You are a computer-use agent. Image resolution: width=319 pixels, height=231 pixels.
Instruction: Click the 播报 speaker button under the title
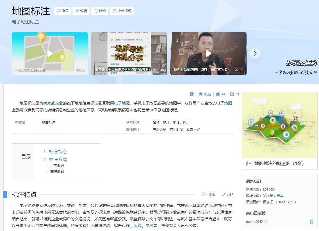point(62,11)
